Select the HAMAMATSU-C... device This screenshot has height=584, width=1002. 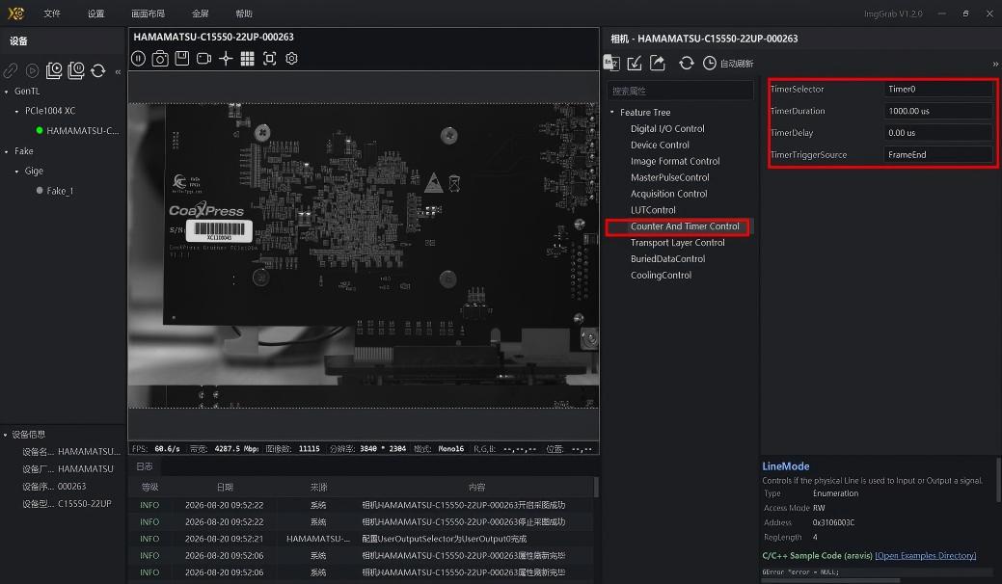tap(82, 131)
